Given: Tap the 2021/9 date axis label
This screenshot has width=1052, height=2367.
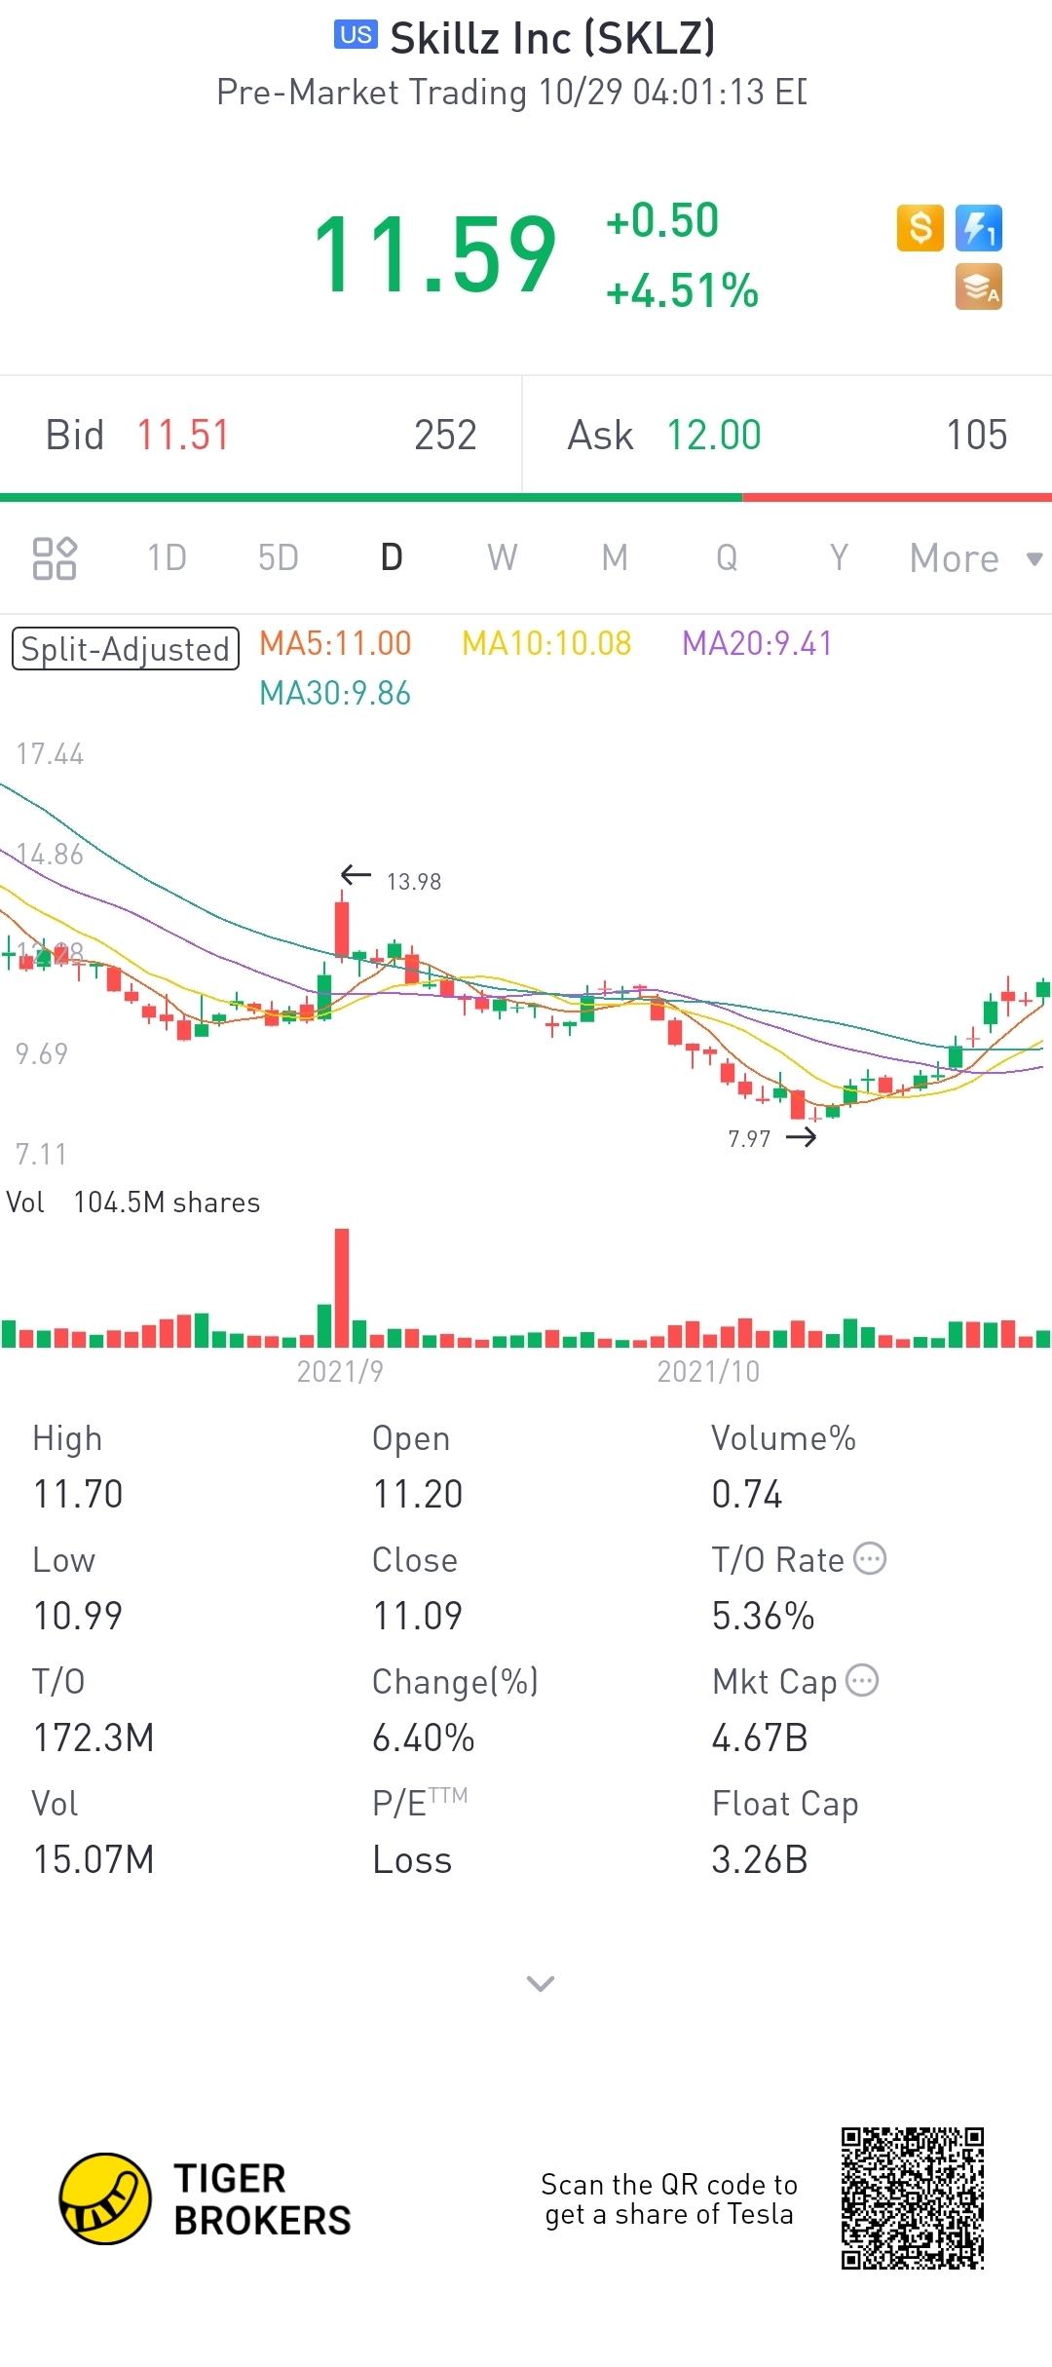Looking at the screenshot, I should (x=340, y=1372).
